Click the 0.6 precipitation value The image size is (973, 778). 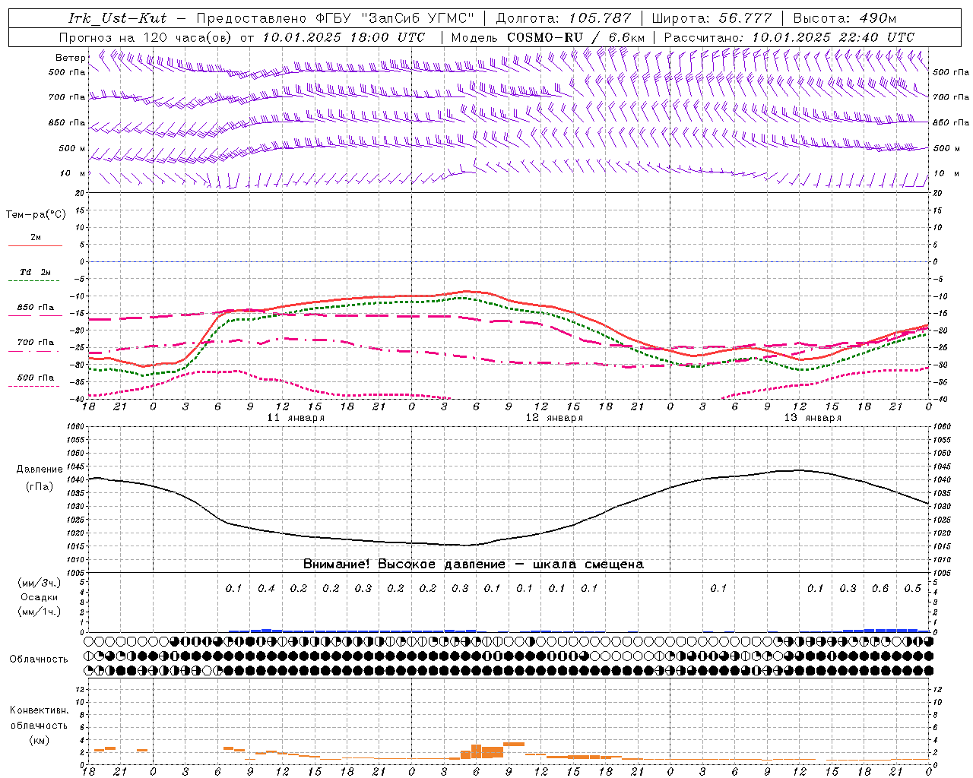(x=880, y=589)
